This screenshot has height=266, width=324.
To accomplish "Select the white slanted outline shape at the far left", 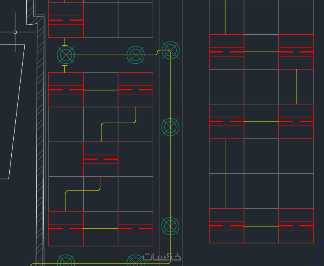I will pos(13,112).
